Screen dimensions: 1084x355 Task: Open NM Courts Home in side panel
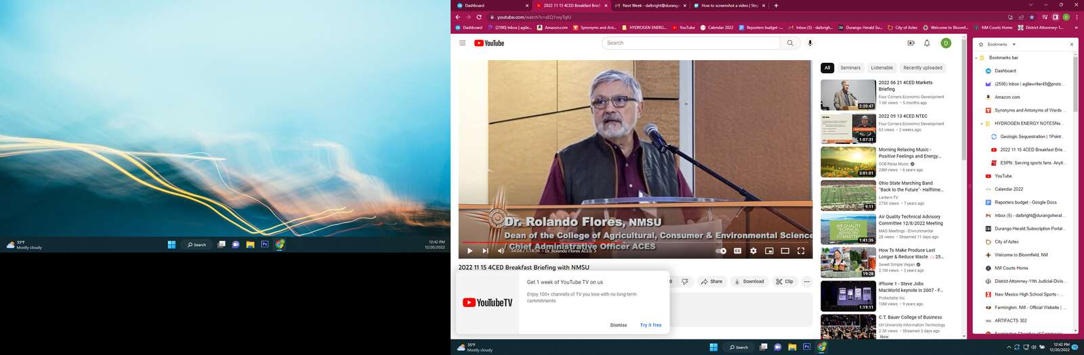click(x=1011, y=268)
